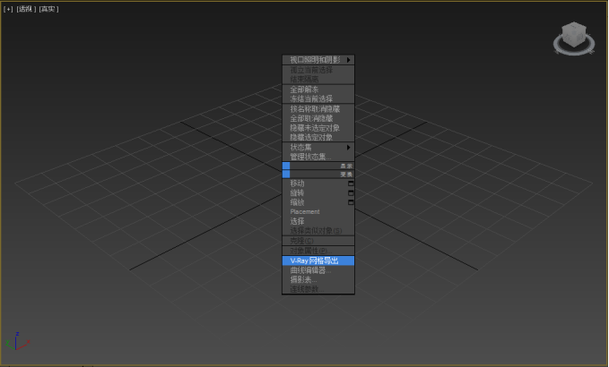Select 全部解冻 menu entry

click(318, 90)
